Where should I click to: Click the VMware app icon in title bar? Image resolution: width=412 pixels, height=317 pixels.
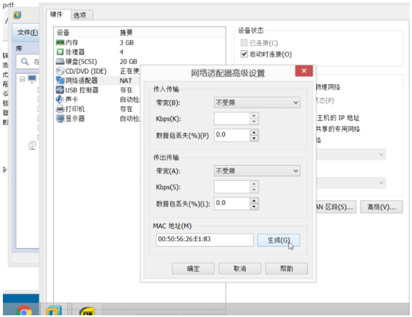(17, 15)
